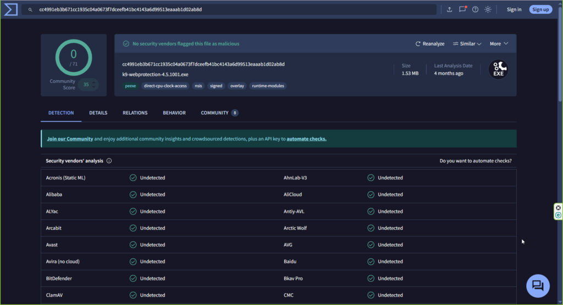Screen dimensions: 563x305
Task: Adjust the community score vote stepper
Action: 93,84
